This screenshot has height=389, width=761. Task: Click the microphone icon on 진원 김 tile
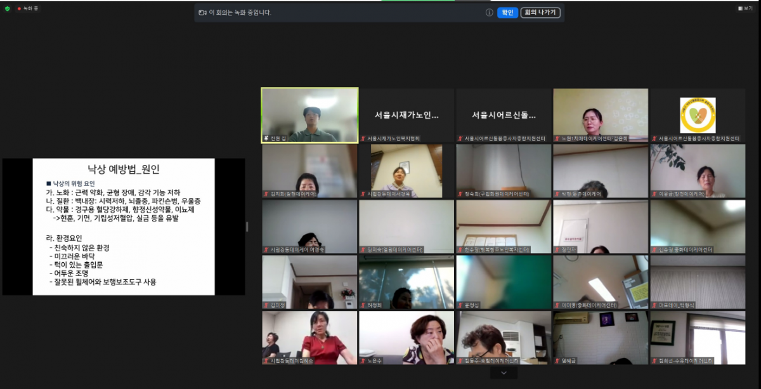(x=266, y=138)
